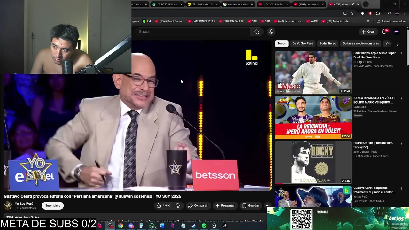The height and width of the screenshot is (230, 409).
Task: Open Spotify from the taskbar
Action: click(204, 226)
